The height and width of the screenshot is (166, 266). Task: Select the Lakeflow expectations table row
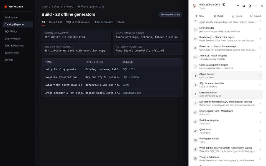112,77
